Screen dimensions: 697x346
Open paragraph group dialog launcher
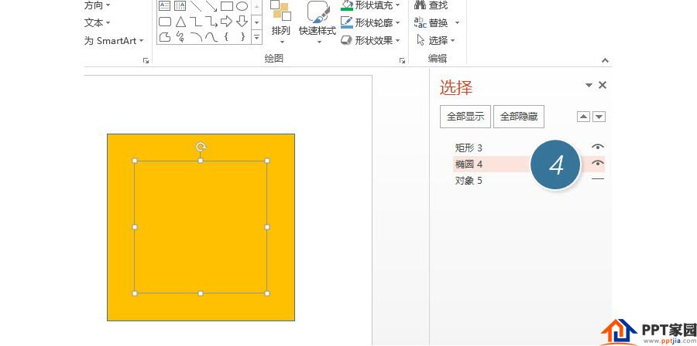(x=146, y=61)
